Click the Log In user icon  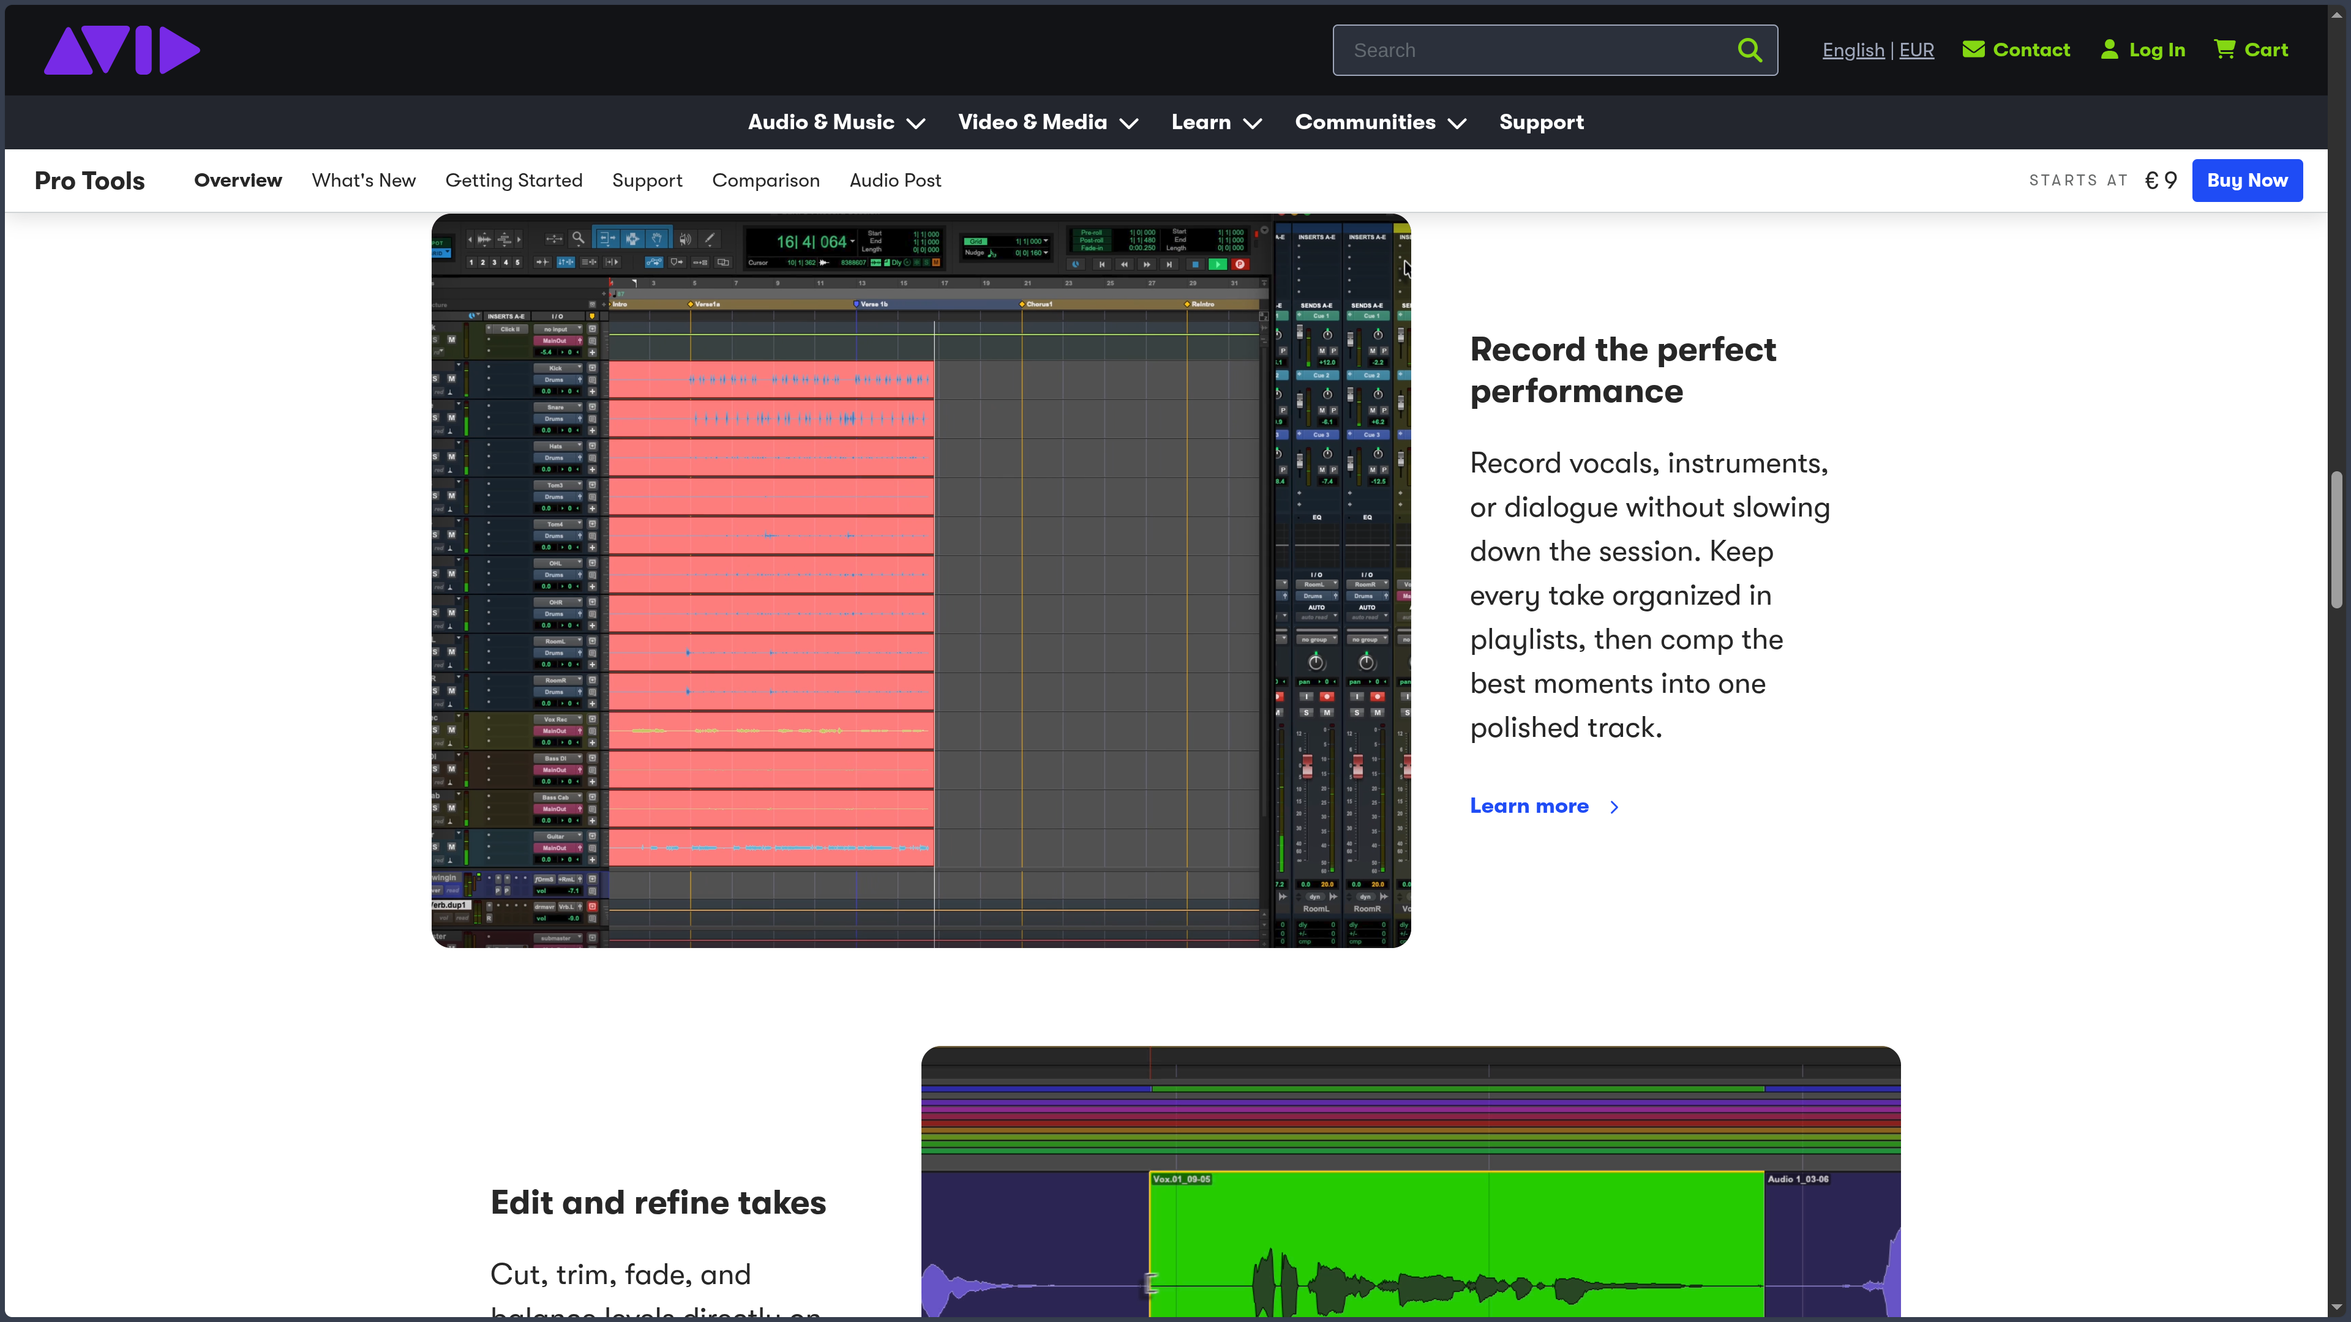2109,49
